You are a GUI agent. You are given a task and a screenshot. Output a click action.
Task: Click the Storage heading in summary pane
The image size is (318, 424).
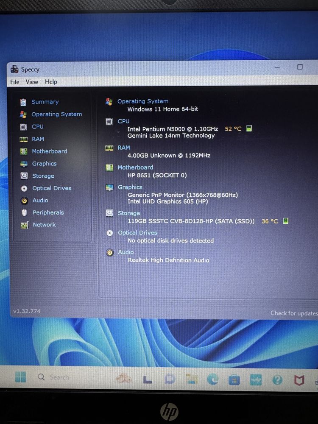(x=129, y=213)
